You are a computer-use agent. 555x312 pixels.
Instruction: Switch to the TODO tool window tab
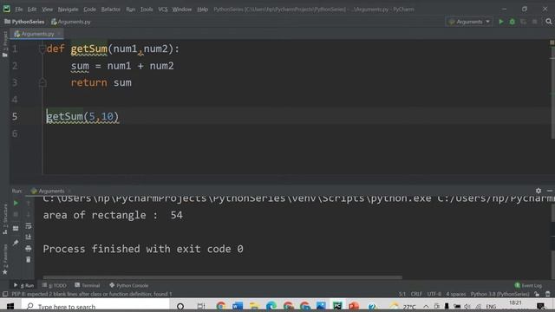tap(55, 285)
